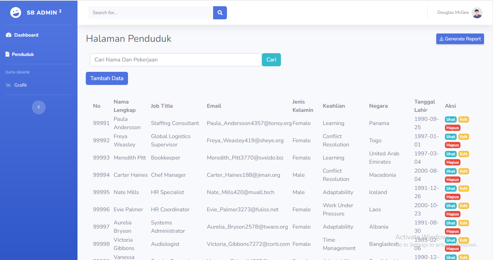
Task: Click the download icon on Generate Report
Action: click(441, 39)
